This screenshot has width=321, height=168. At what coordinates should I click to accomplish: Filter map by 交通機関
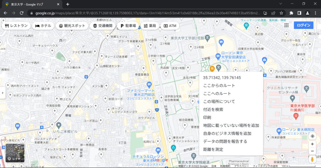pyautogui.click(x=103, y=26)
